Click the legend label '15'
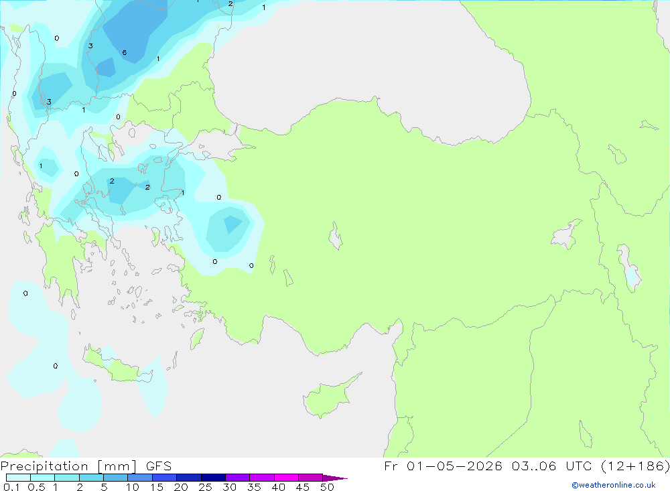 (157, 487)
